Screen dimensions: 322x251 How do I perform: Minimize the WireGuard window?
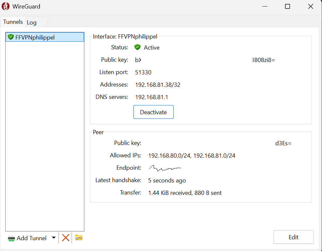[x=265, y=6]
